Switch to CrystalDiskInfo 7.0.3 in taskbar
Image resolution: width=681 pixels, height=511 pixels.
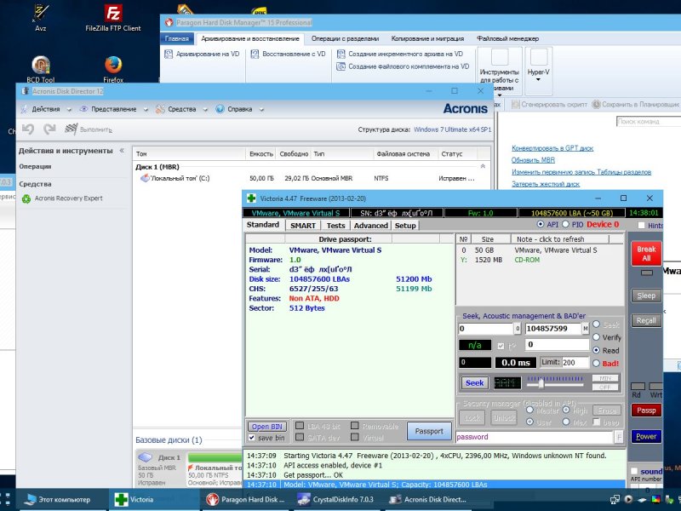[x=335, y=500]
